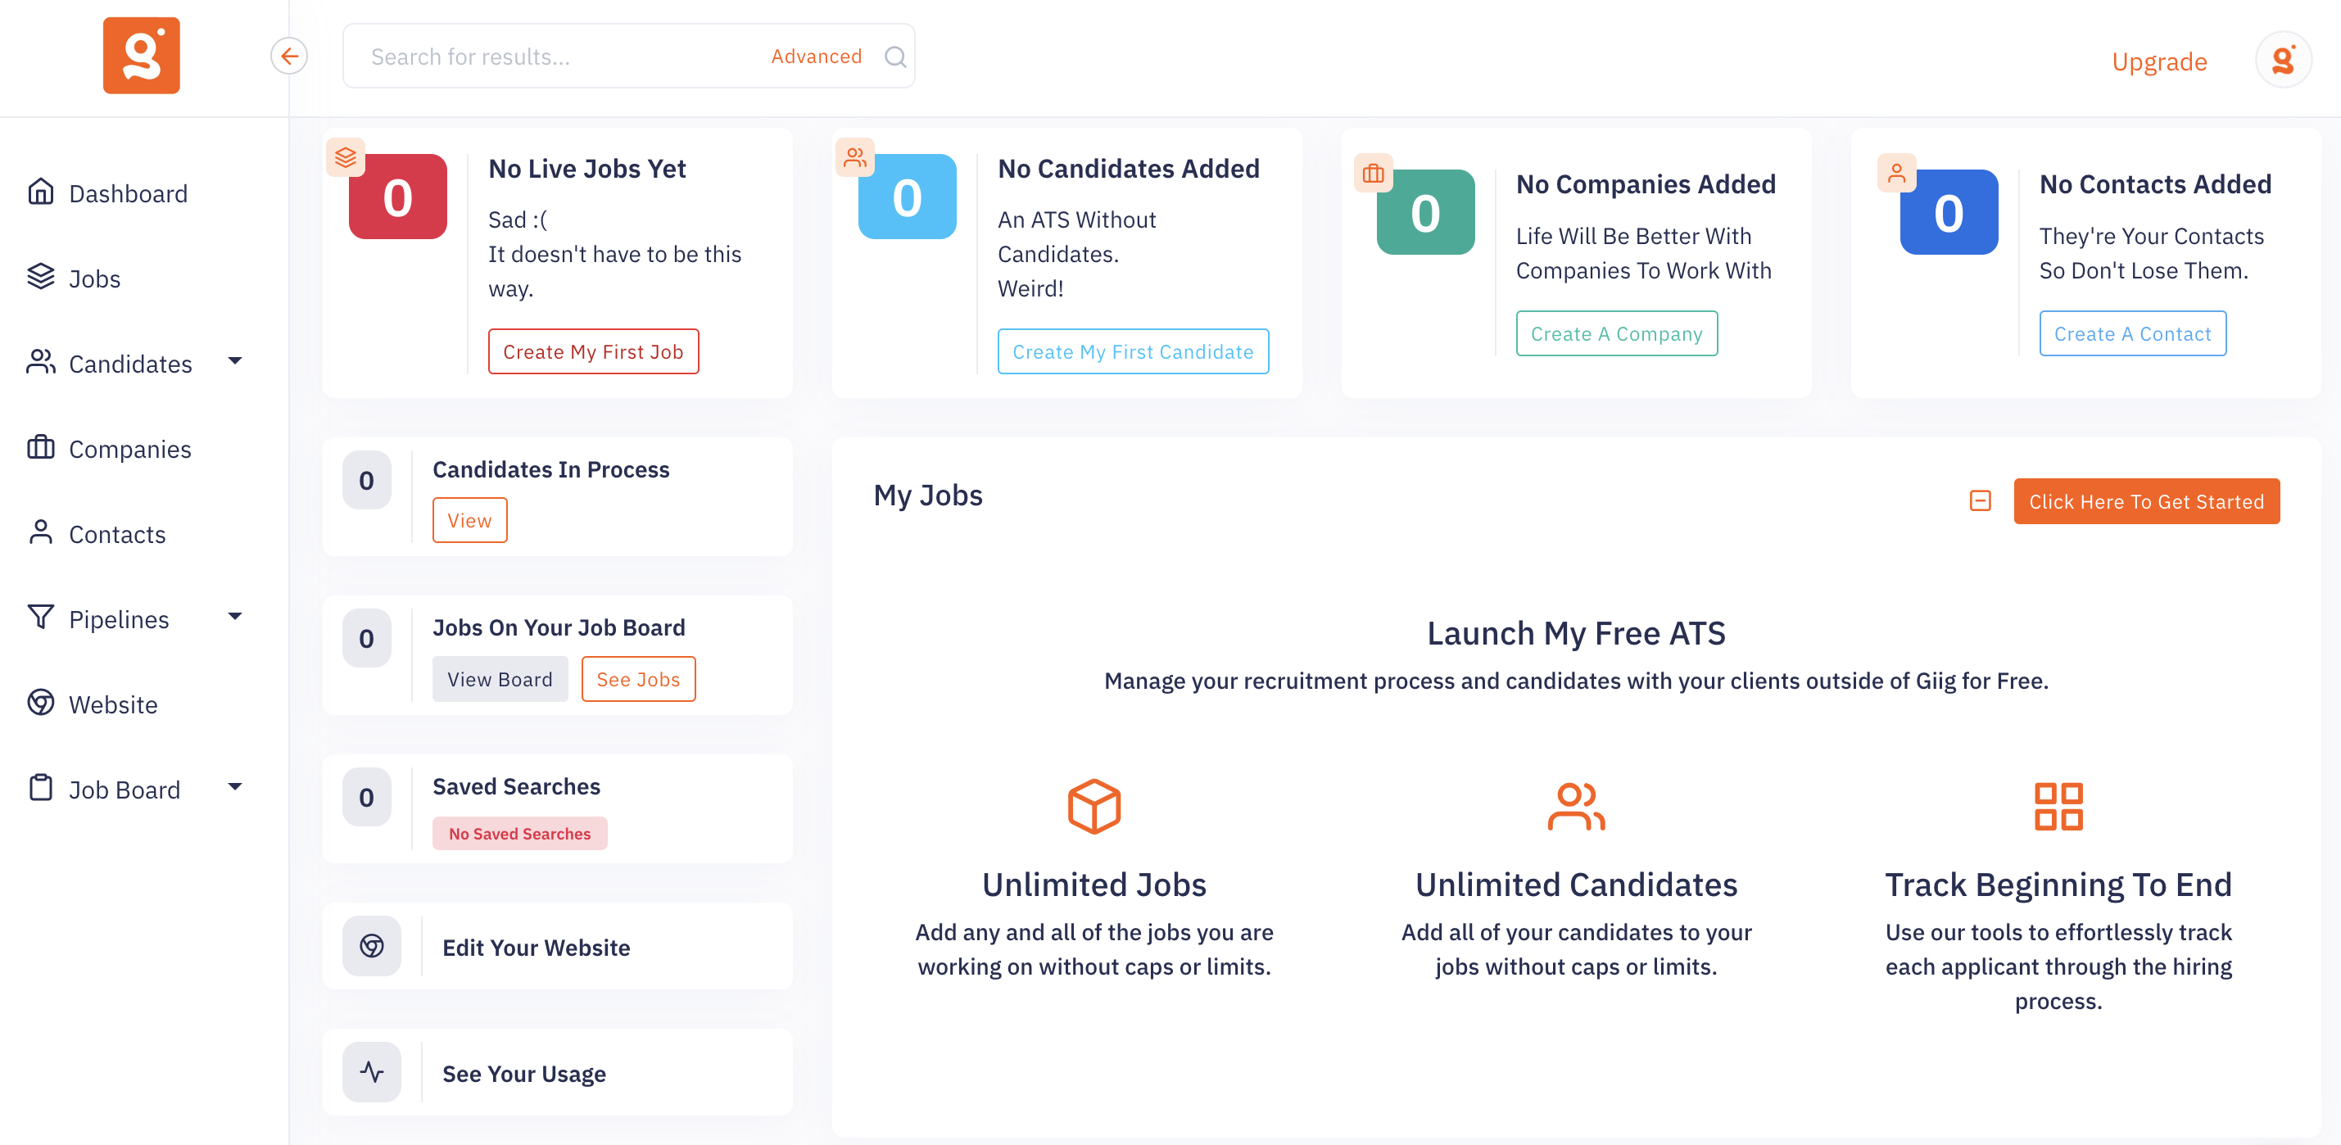Click the Unlimited Candidates people icon
This screenshot has height=1145, width=2341.
[1576, 806]
